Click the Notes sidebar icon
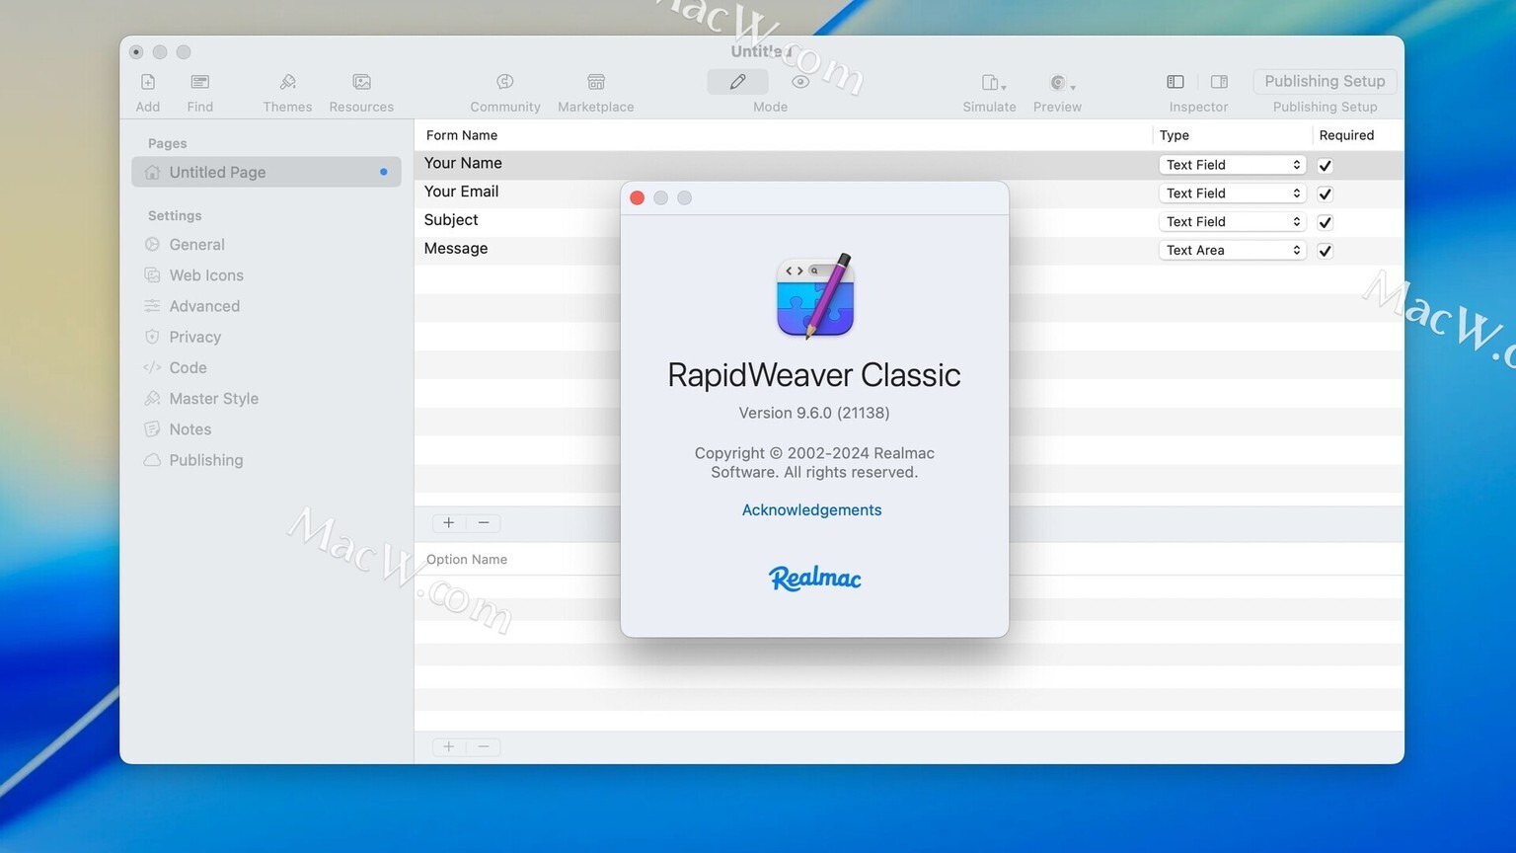Image resolution: width=1516 pixels, height=853 pixels. [152, 428]
